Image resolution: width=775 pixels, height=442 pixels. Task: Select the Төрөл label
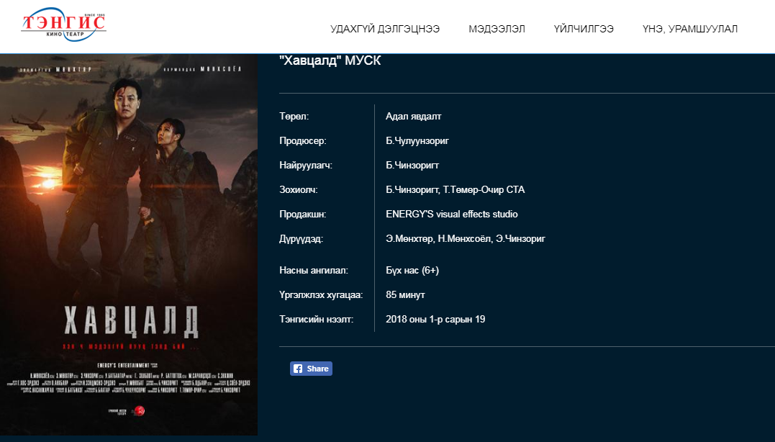point(294,116)
